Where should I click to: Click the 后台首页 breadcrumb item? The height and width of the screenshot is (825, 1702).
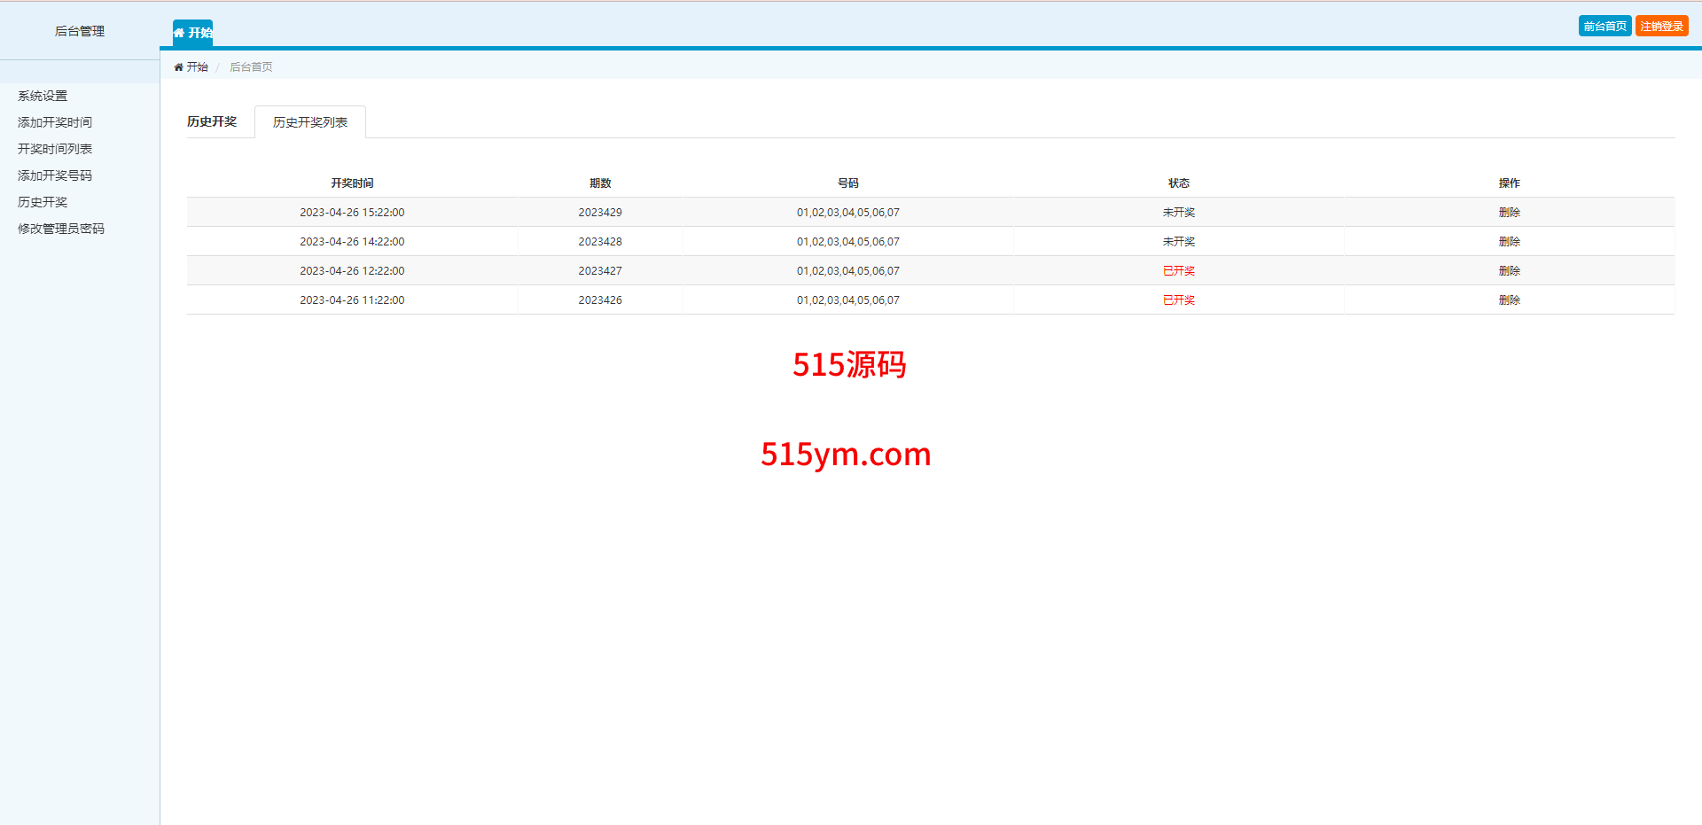[251, 67]
